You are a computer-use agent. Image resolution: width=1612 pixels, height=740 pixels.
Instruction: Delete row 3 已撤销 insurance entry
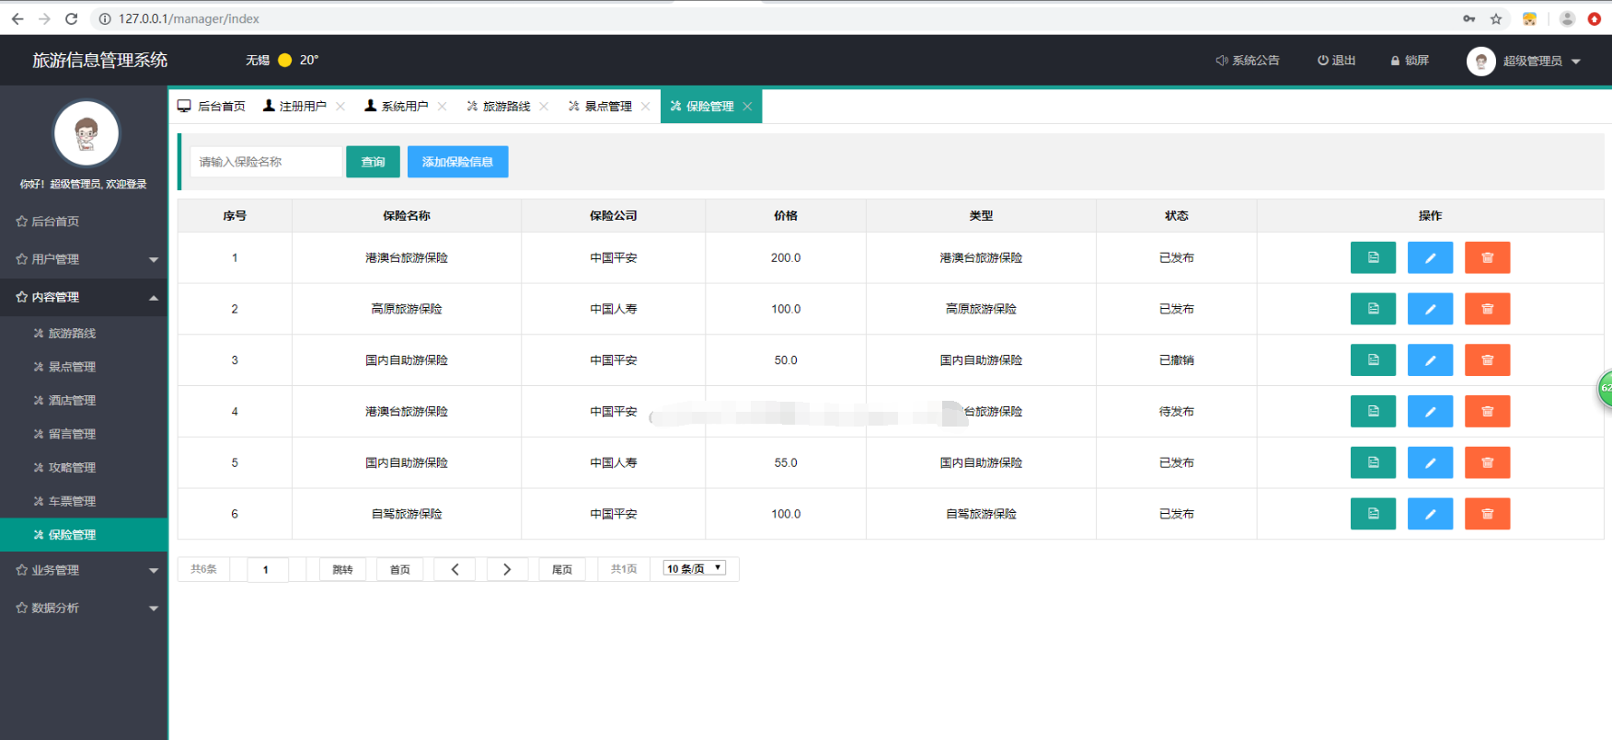pyautogui.click(x=1487, y=360)
